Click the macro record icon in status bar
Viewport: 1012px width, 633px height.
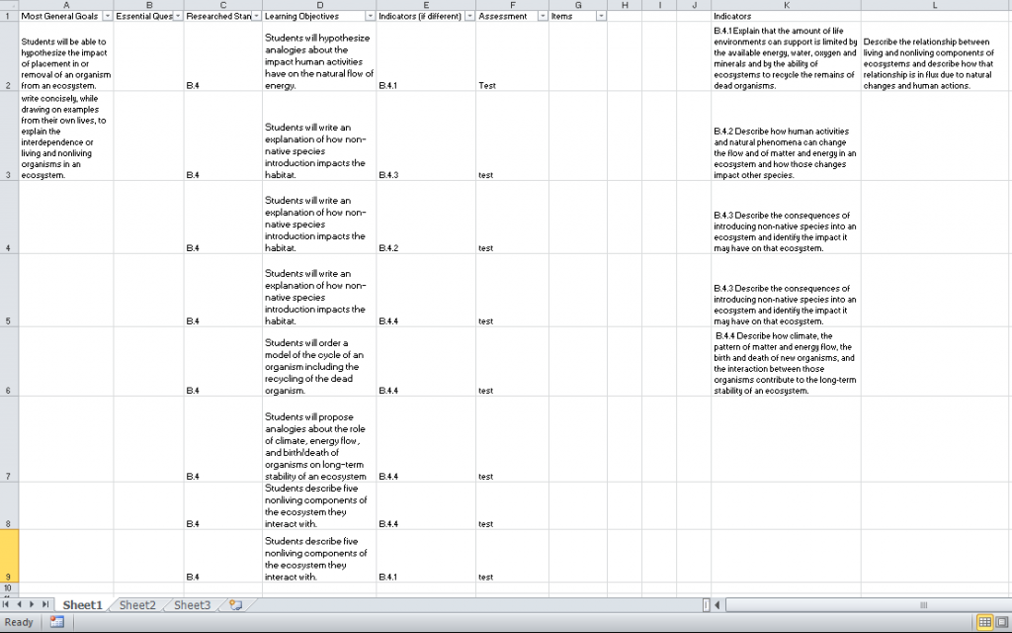56,622
